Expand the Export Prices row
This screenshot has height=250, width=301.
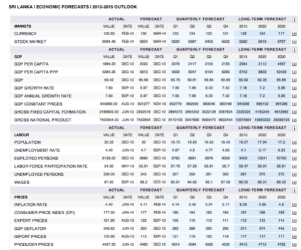pyautogui.click(x=294, y=221)
